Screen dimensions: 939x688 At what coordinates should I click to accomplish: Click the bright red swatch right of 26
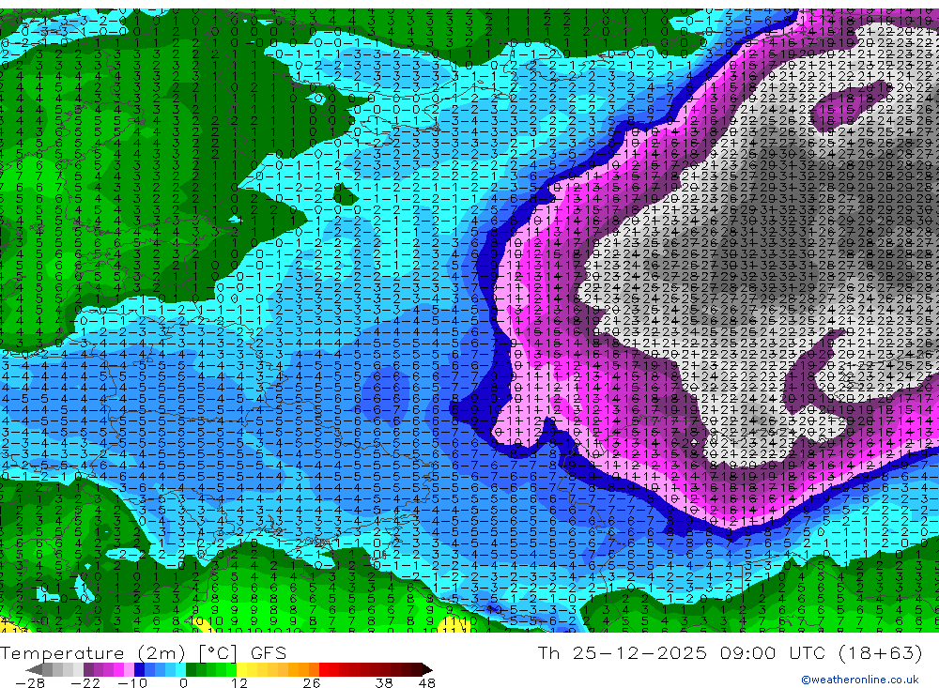(324, 669)
